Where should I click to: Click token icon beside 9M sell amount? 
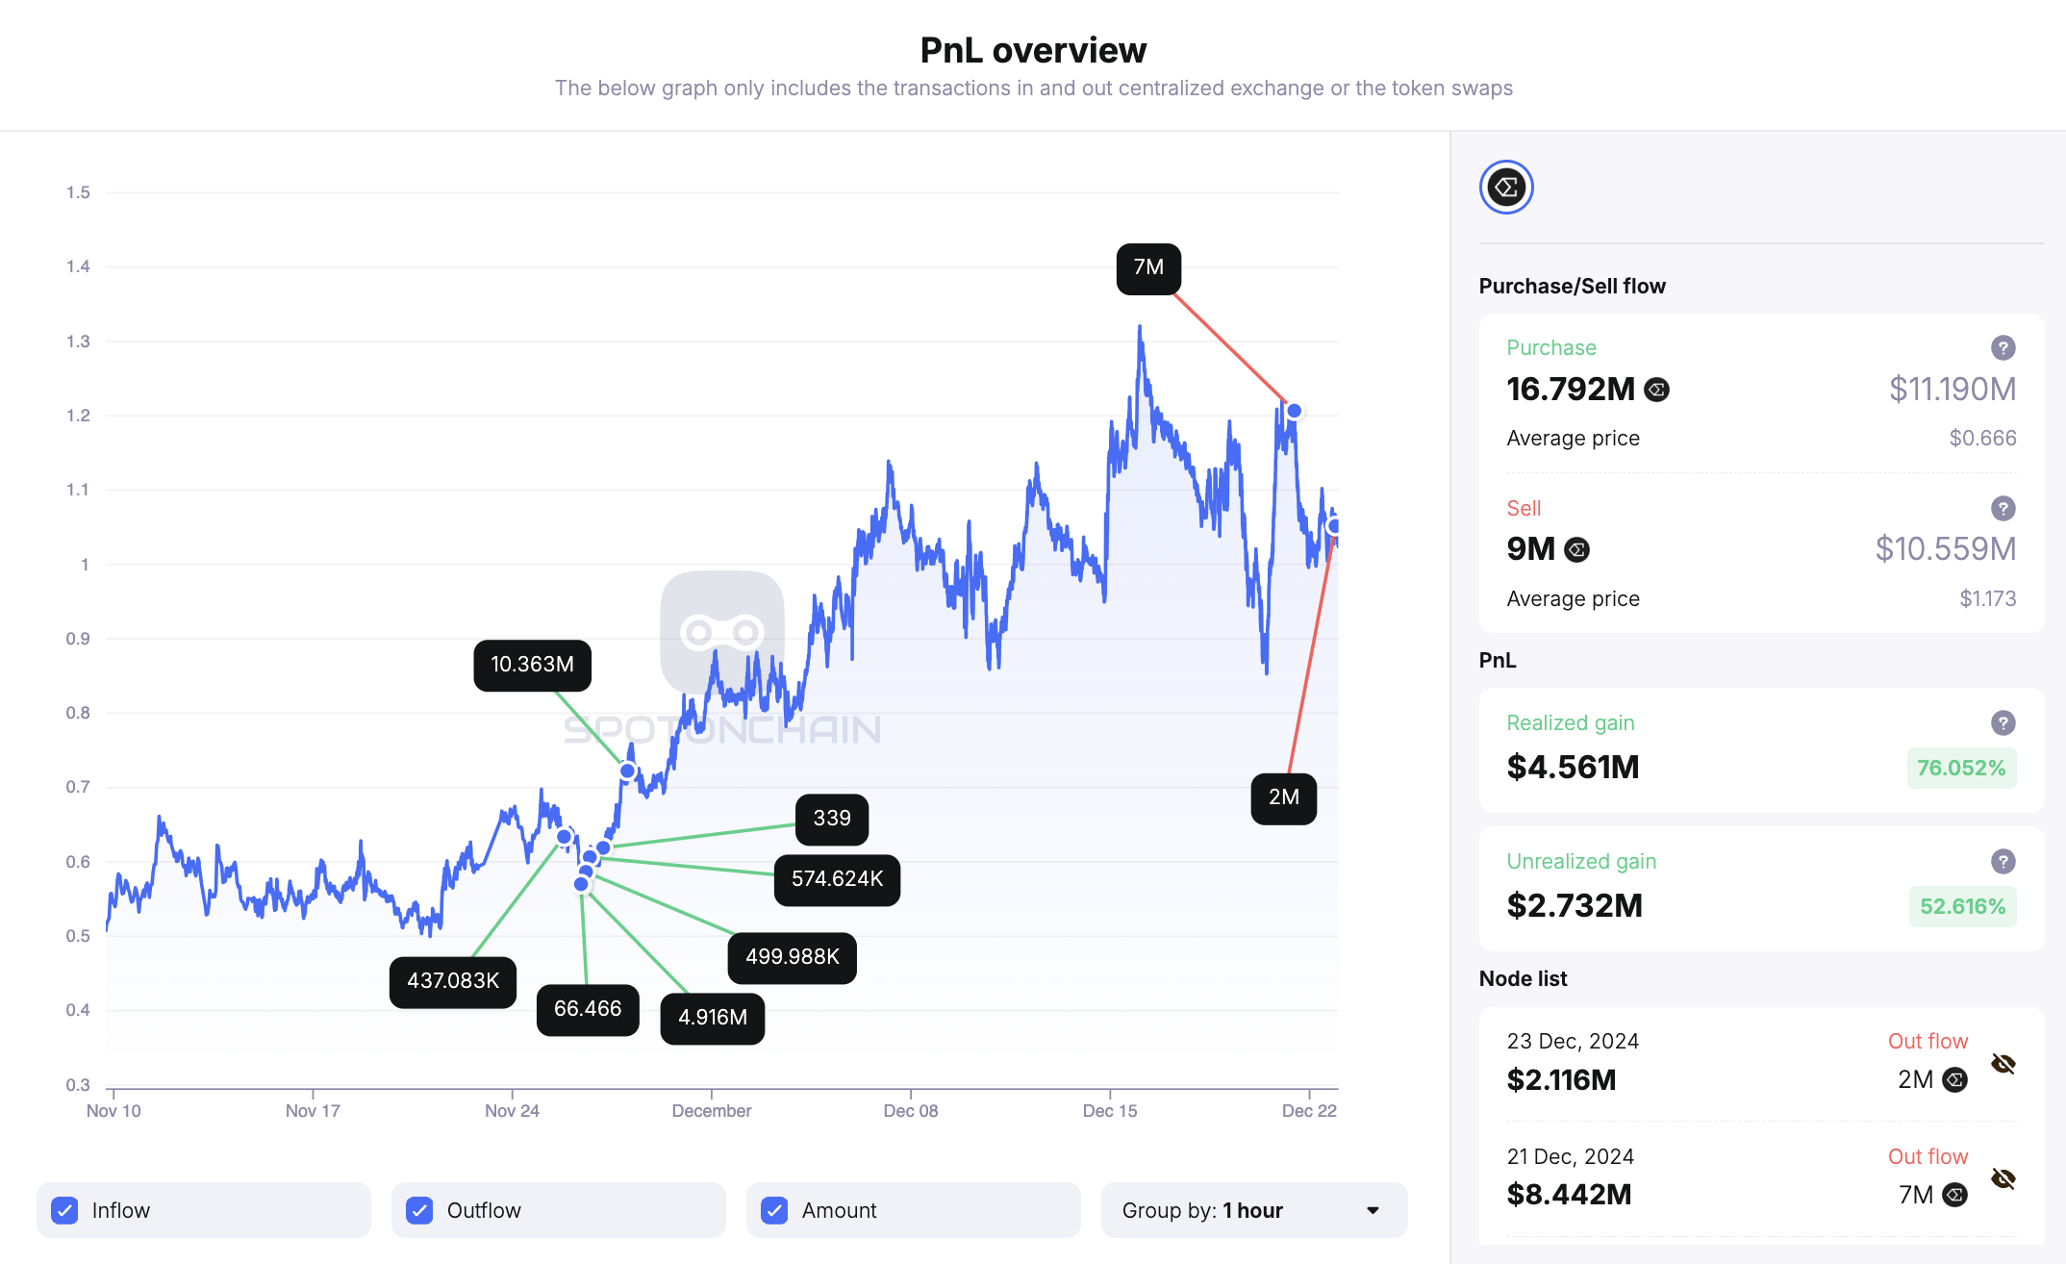click(1576, 549)
